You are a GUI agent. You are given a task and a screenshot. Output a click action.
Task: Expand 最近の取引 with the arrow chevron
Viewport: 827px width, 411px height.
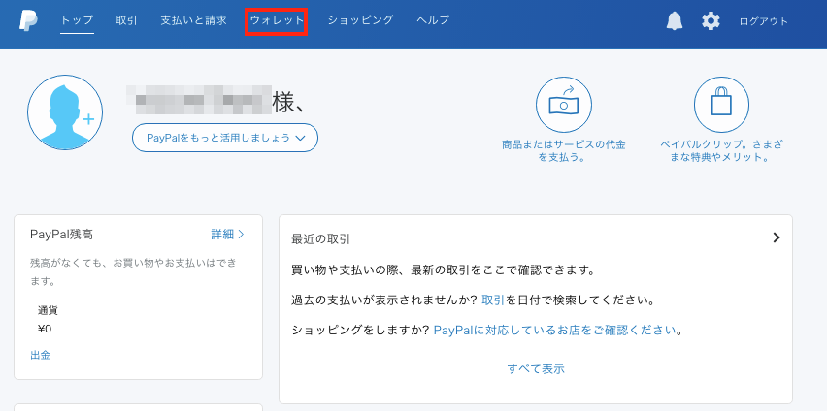(x=776, y=237)
